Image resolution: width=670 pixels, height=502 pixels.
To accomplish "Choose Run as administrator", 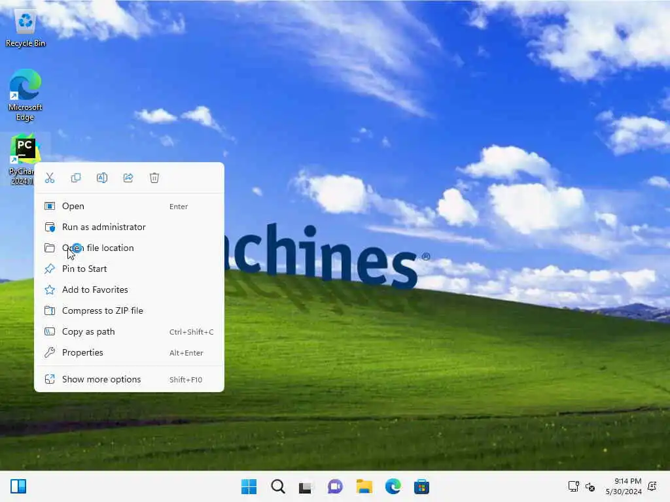I will 129,227.
